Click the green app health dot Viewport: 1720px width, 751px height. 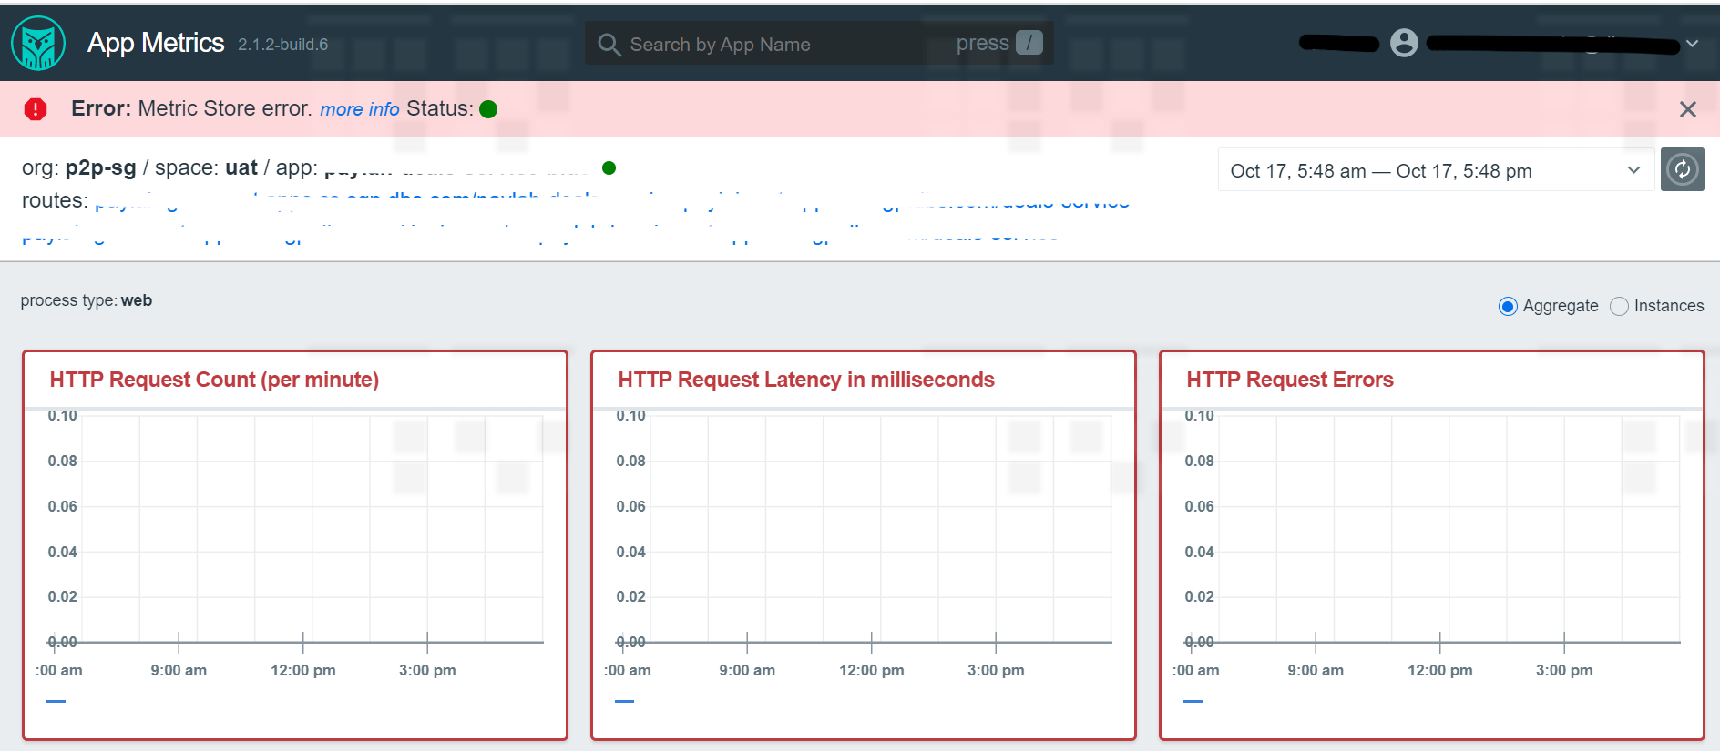coord(609,167)
